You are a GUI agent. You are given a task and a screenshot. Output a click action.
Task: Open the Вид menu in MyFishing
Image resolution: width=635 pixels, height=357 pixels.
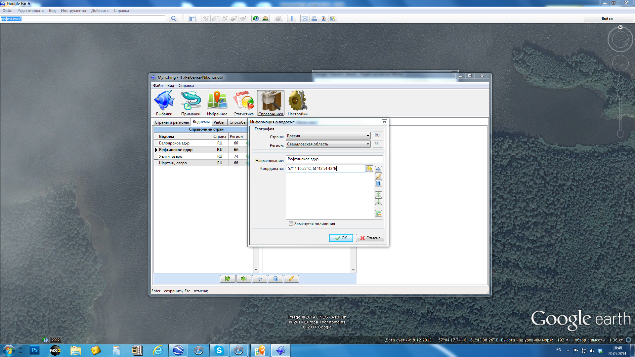[171, 86]
